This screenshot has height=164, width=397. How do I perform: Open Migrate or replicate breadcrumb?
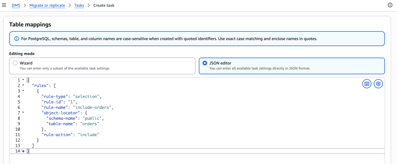47,5
